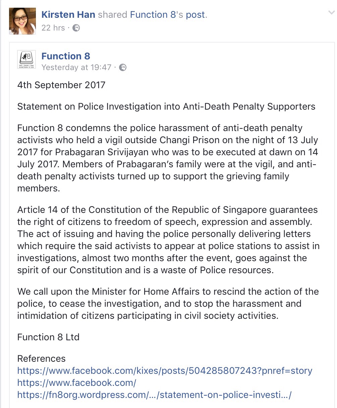Click the Kirsten Han name link
The image size is (337, 408).
[x=68, y=15]
